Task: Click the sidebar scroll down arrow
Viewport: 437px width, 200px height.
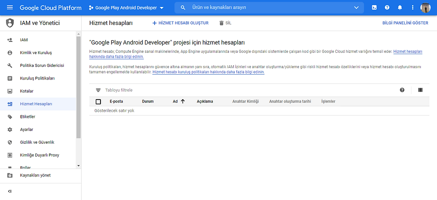Action: point(78,166)
